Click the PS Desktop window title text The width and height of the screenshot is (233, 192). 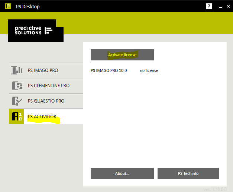point(28,7)
